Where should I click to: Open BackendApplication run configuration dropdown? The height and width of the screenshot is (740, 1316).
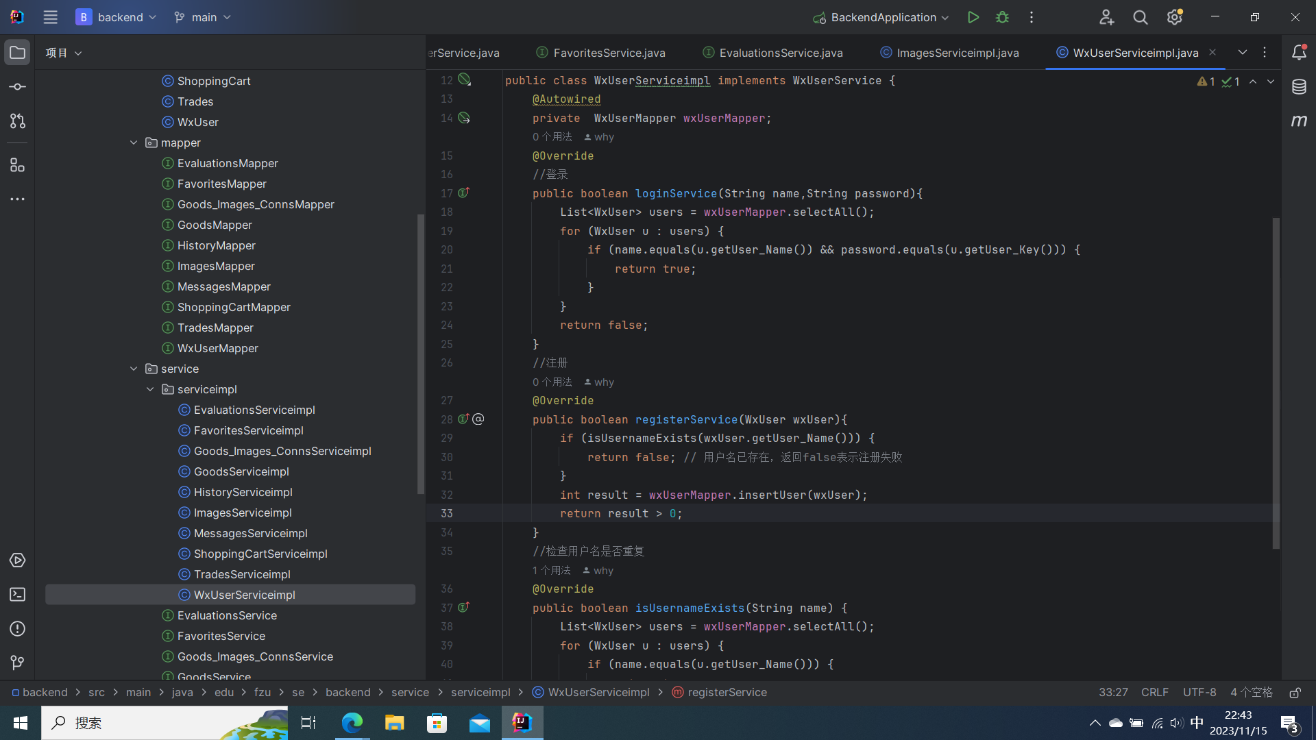click(x=881, y=17)
